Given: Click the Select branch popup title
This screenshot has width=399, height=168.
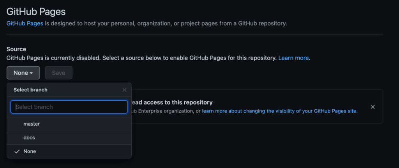Looking at the screenshot, I should pos(30,90).
